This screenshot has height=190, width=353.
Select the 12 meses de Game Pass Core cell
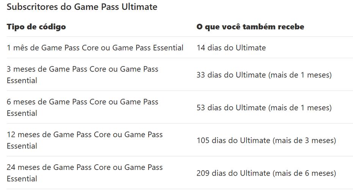pyautogui.click(x=85, y=140)
